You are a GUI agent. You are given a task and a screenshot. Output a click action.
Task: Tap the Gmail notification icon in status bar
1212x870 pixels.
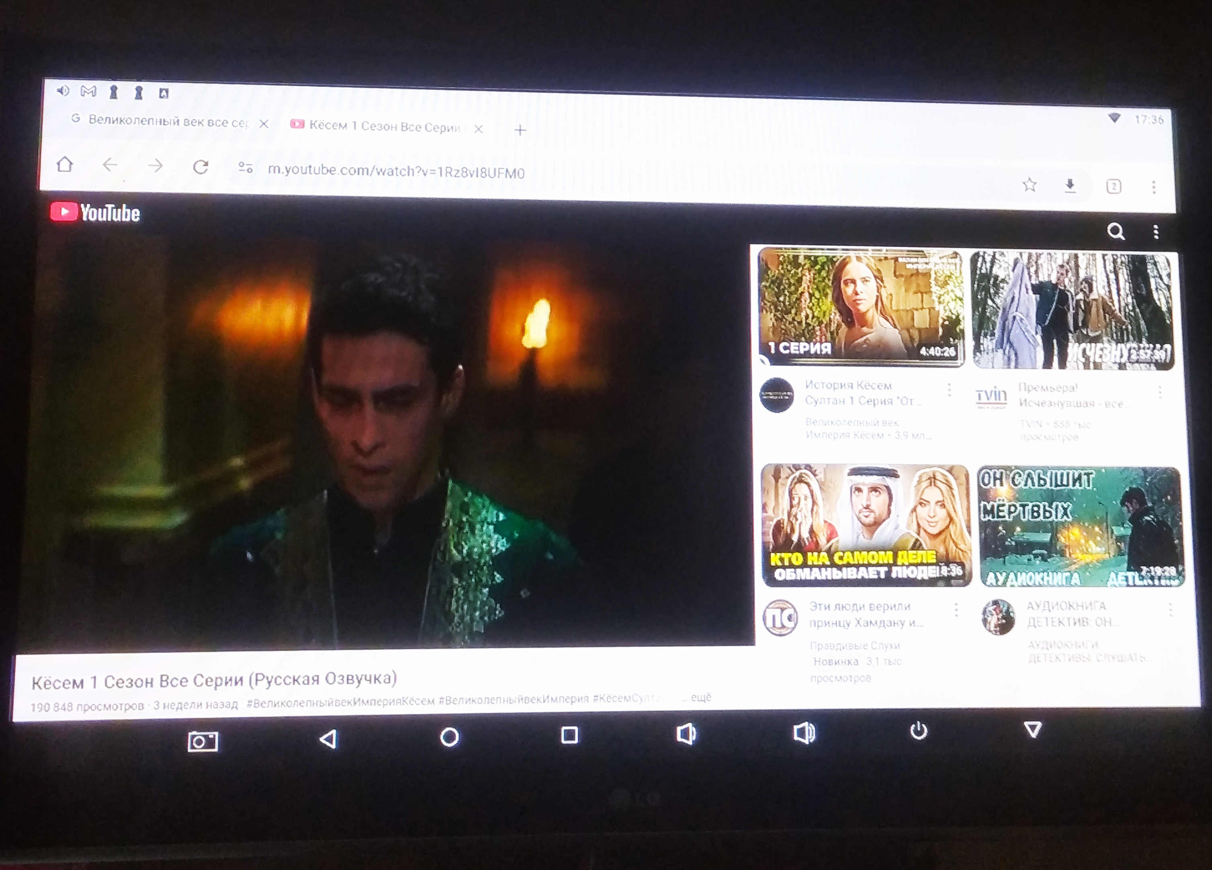coord(88,91)
